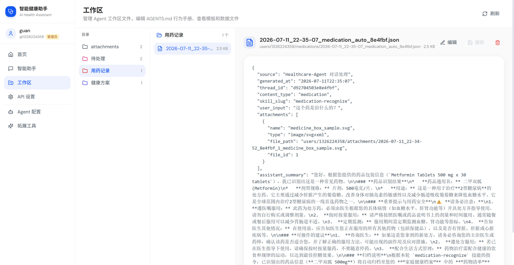Click the @1326224358 username text
Screen dimensions: 514x265
(32, 37)
